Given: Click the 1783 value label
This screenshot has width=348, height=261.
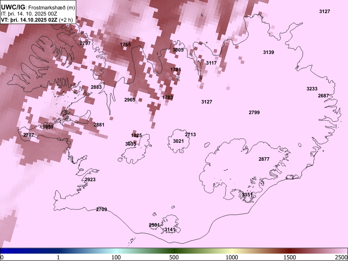Looking at the screenshot, I should pos(167,97).
